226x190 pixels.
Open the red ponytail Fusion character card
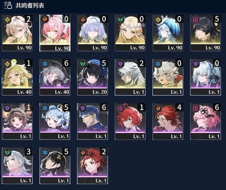point(93,166)
